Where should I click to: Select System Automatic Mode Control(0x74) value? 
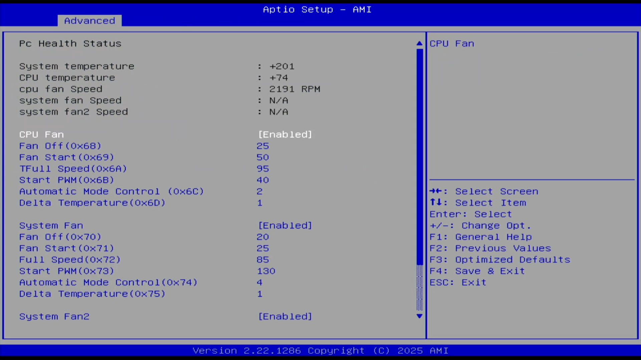[x=259, y=282]
